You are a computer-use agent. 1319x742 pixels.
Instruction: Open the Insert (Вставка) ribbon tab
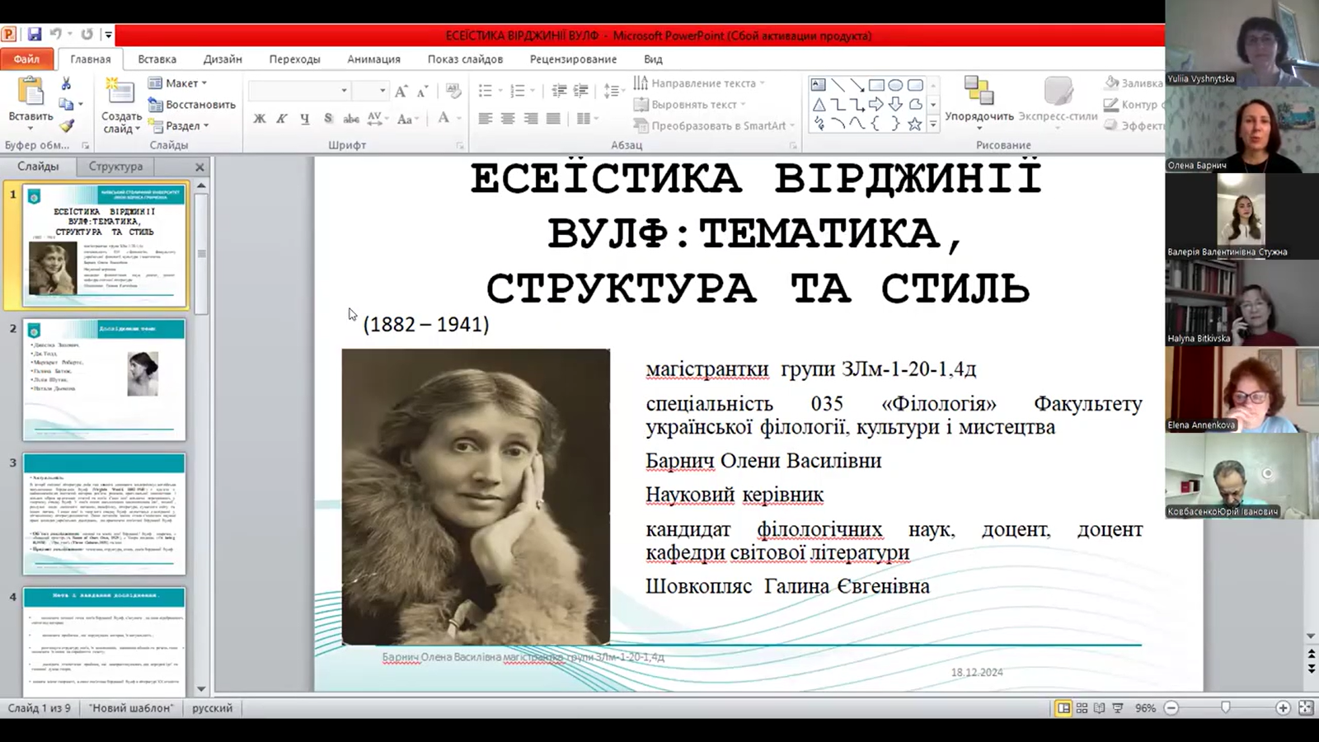157,59
